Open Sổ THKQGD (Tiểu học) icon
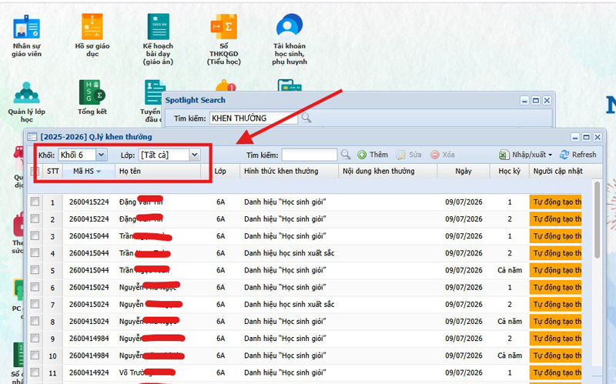The image size is (616, 384). click(224, 39)
